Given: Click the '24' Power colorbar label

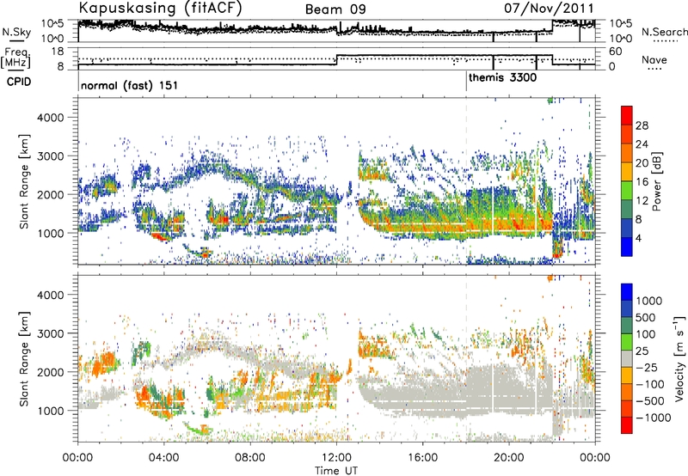Looking at the screenshot, I should [x=642, y=144].
